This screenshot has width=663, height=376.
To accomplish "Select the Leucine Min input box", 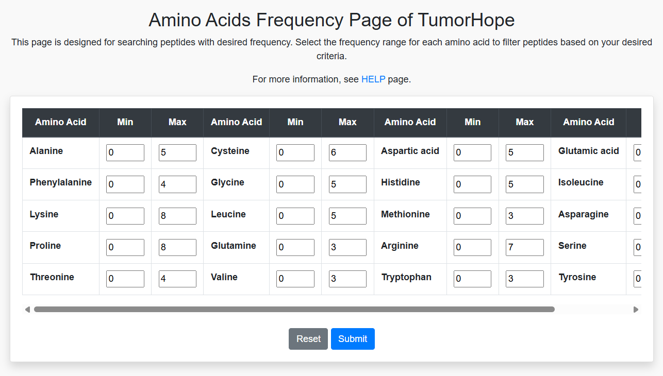I will (x=295, y=216).
